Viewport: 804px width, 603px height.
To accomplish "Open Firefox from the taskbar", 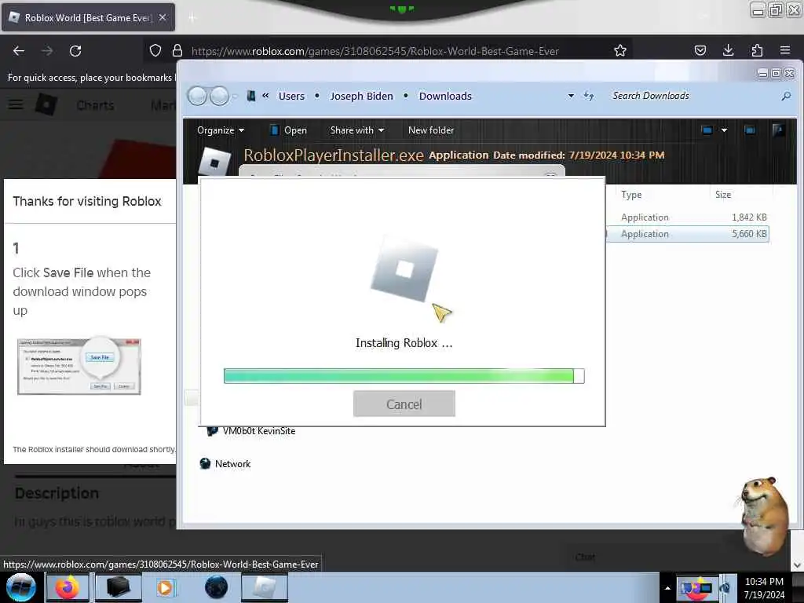I will (x=68, y=587).
